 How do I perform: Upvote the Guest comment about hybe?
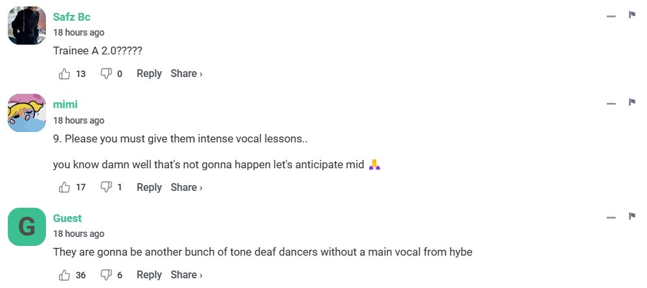65,275
